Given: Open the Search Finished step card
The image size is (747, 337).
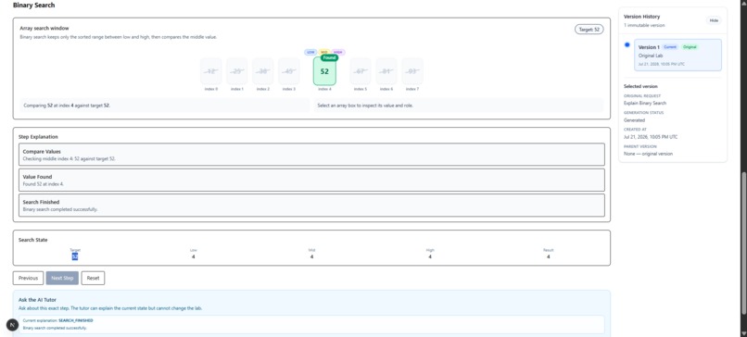Looking at the screenshot, I should pyautogui.click(x=311, y=206).
